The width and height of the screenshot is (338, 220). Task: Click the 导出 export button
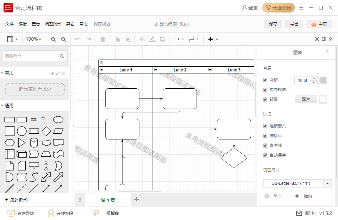click(x=294, y=24)
